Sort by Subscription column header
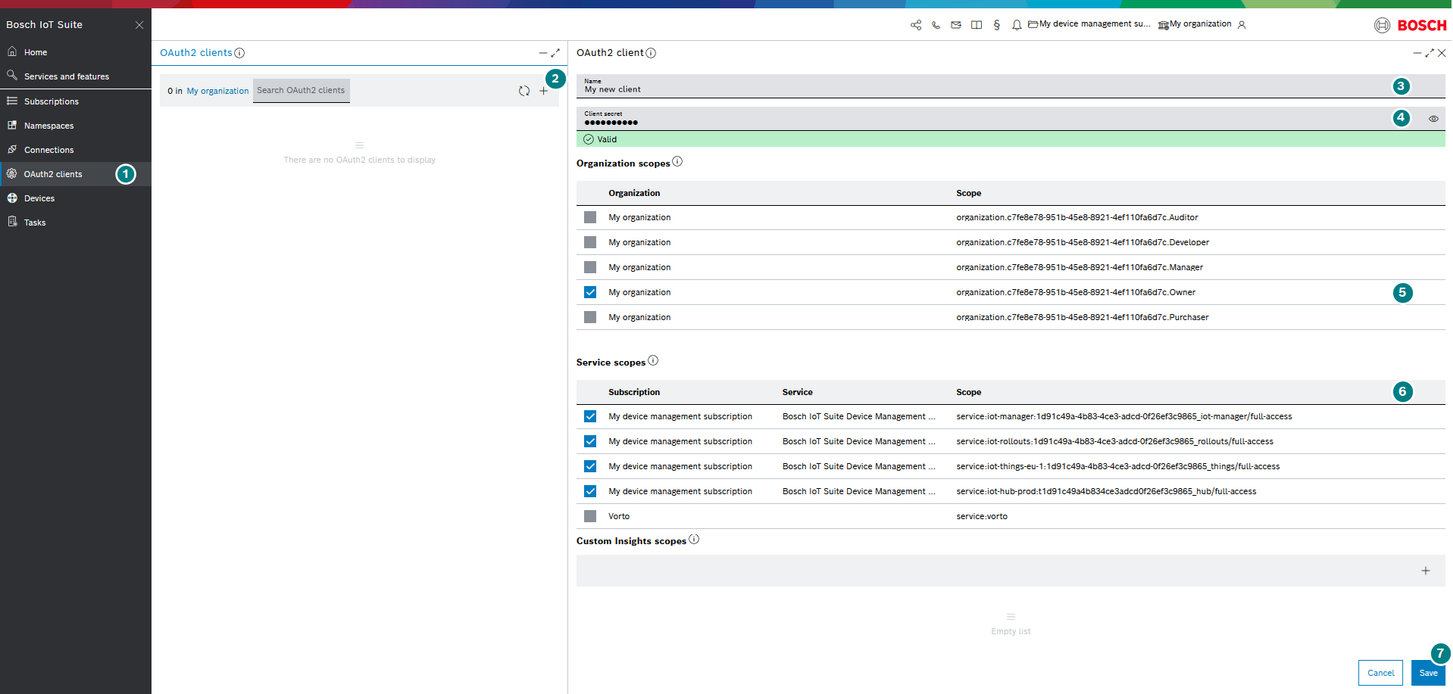 tap(634, 392)
